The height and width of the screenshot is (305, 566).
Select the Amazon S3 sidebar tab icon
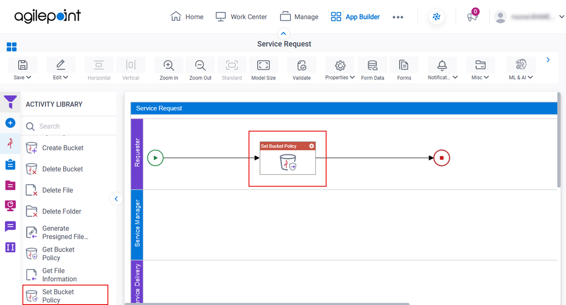(x=10, y=144)
